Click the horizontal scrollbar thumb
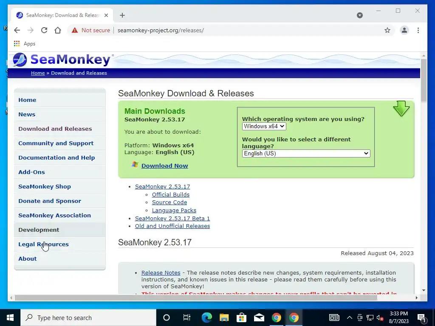This screenshot has height=326, width=435. (x=196, y=298)
